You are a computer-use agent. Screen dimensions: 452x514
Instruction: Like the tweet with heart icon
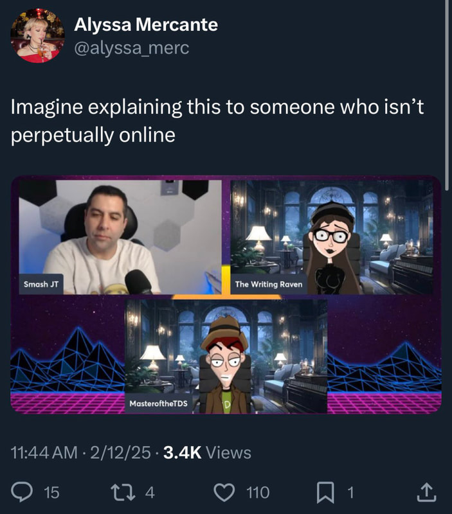coord(224,492)
